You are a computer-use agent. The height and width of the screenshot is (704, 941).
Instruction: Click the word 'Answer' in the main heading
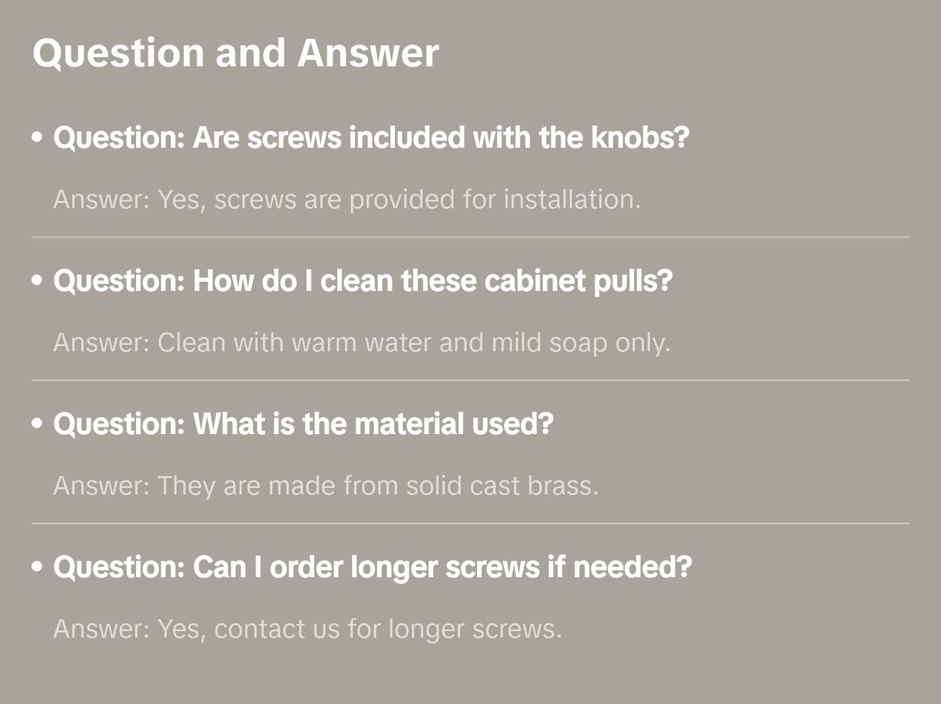pyautogui.click(x=368, y=53)
